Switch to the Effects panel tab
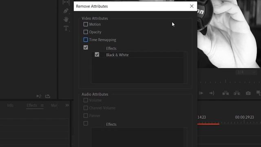 [32, 105]
